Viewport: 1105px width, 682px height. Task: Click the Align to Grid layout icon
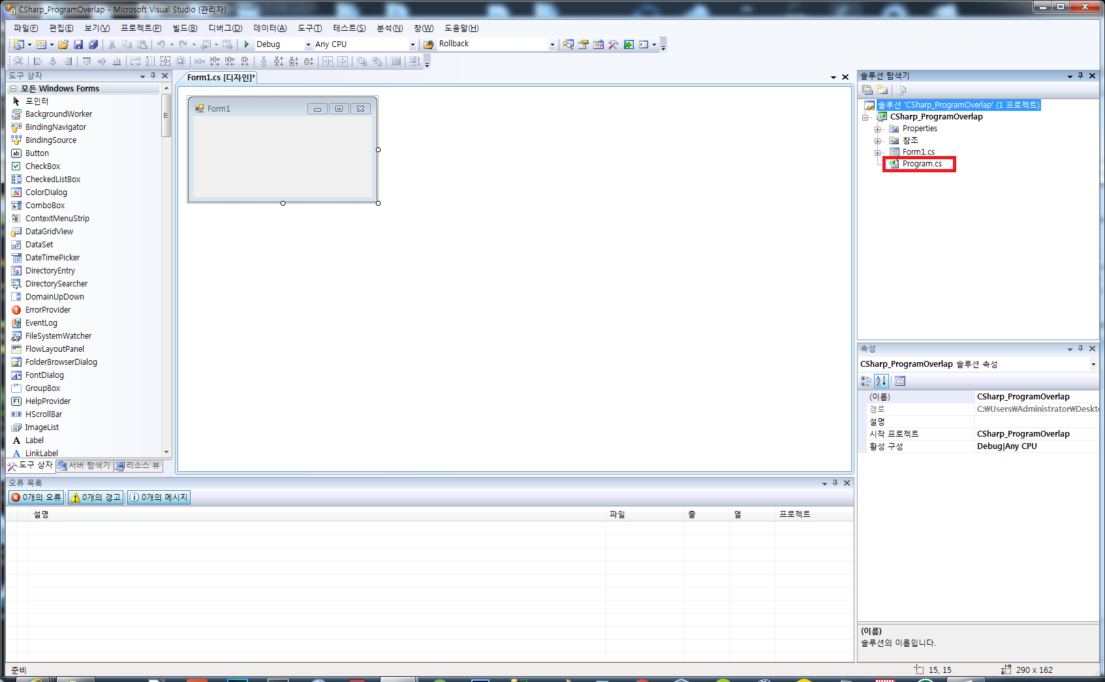tap(19, 61)
